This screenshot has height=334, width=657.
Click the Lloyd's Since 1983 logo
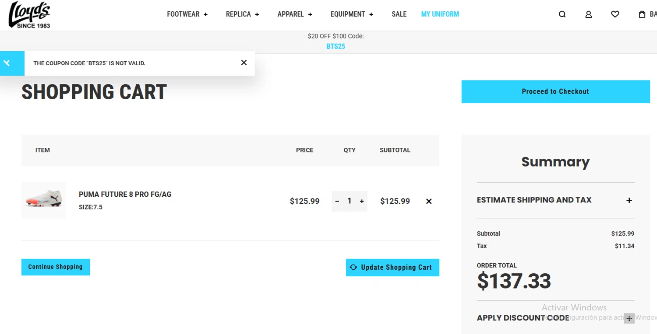click(x=29, y=15)
